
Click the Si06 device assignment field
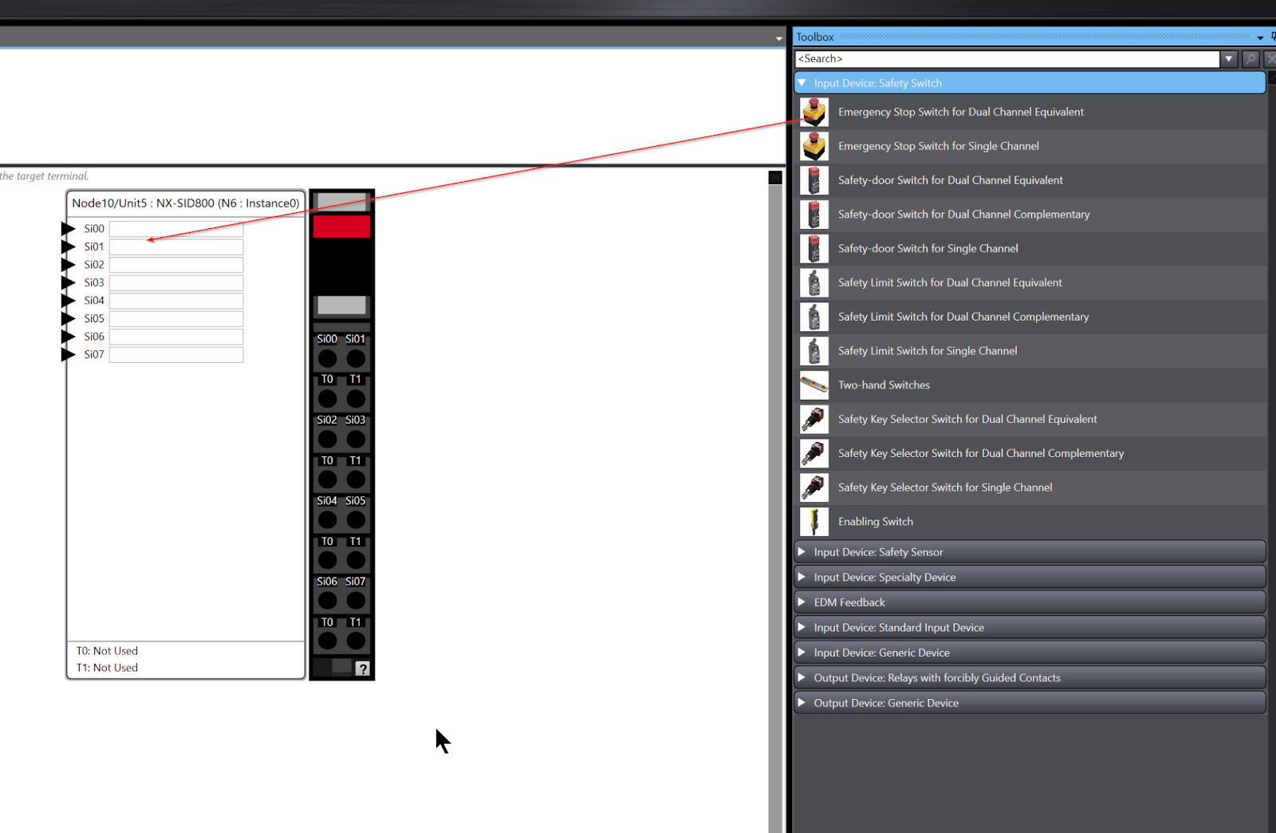tap(176, 337)
